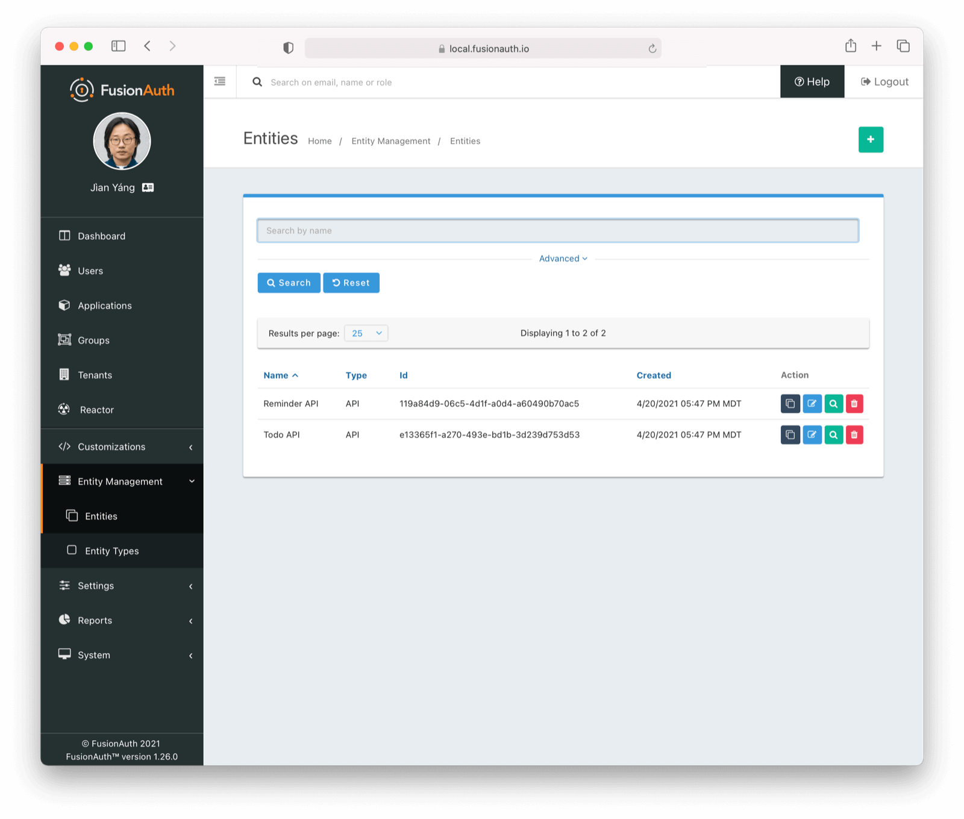The image size is (964, 819).
Task: Edit the Reminder API entity
Action: point(812,404)
